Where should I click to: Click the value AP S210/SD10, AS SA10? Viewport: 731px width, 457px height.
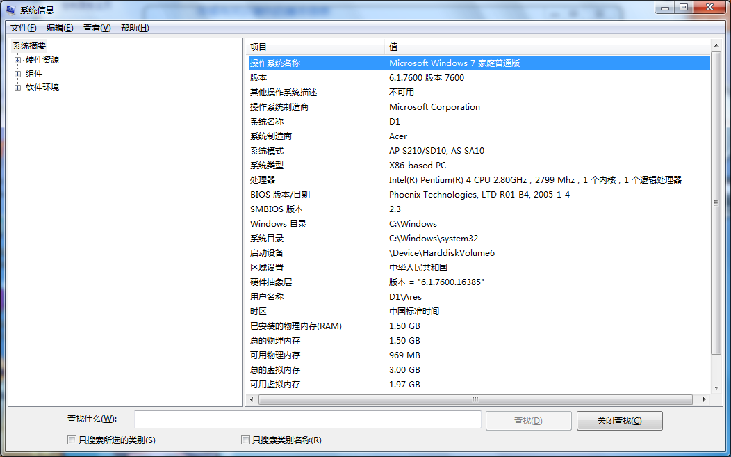(x=437, y=151)
